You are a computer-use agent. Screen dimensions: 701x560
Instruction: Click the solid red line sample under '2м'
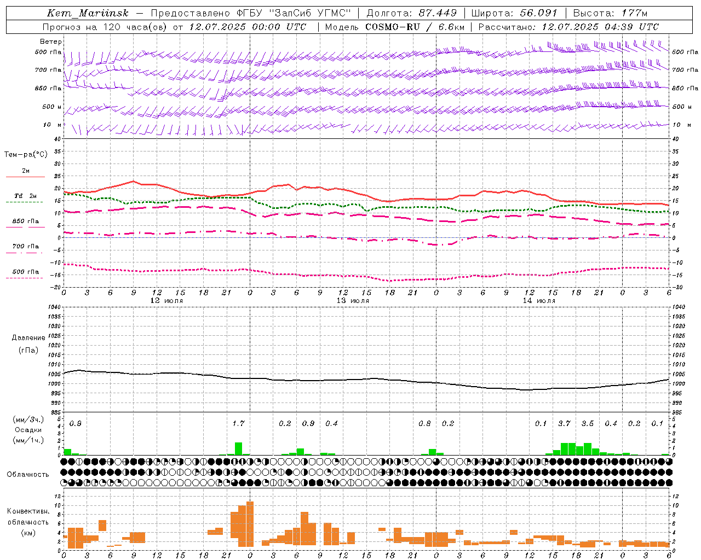coord(25,177)
